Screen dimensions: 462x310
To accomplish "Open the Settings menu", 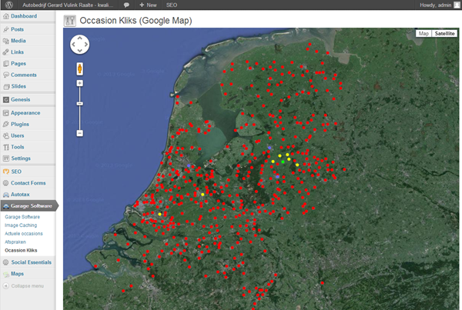I will coord(21,158).
